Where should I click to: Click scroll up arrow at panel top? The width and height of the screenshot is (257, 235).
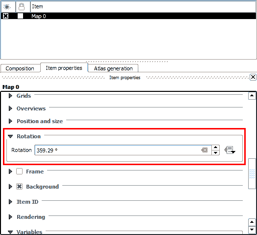(252, 96)
